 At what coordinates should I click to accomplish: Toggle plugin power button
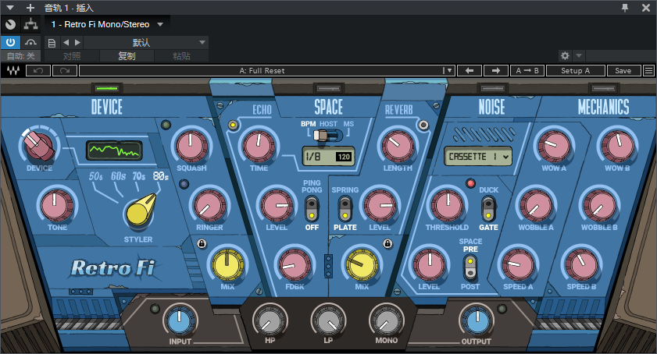(x=10, y=42)
